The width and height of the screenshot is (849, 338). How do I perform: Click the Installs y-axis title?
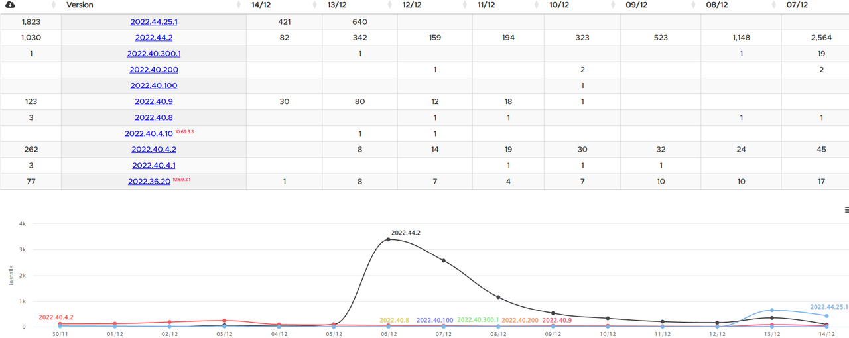tap(11, 275)
